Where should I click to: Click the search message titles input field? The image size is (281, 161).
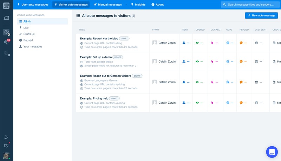coord(250,5)
